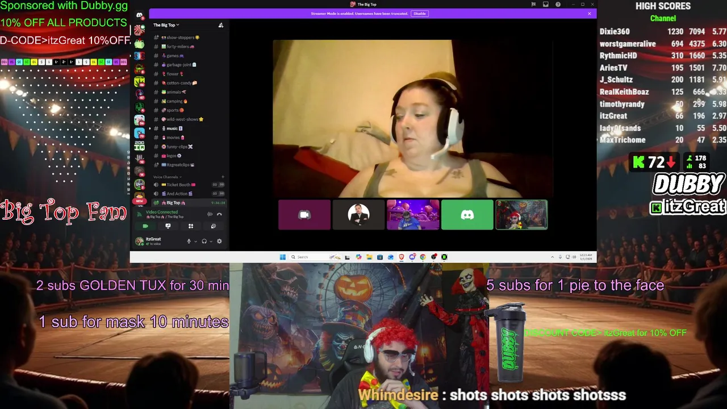
Task: Click the Video Connected status text
Action: click(162, 212)
